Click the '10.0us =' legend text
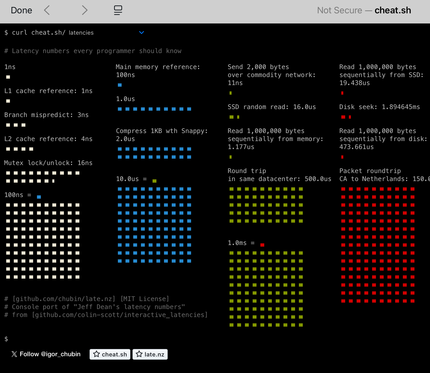The width and height of the screenshot is (430, 373). (131, 179)
